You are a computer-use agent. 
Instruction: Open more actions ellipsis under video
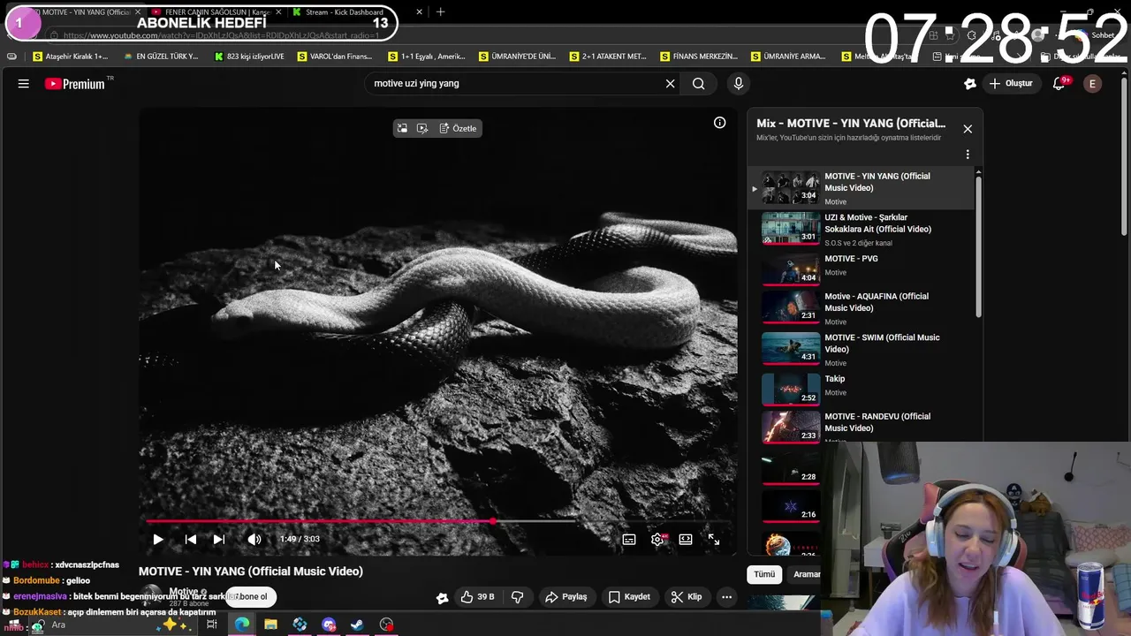pyautogui.click(x=726, y=597)
